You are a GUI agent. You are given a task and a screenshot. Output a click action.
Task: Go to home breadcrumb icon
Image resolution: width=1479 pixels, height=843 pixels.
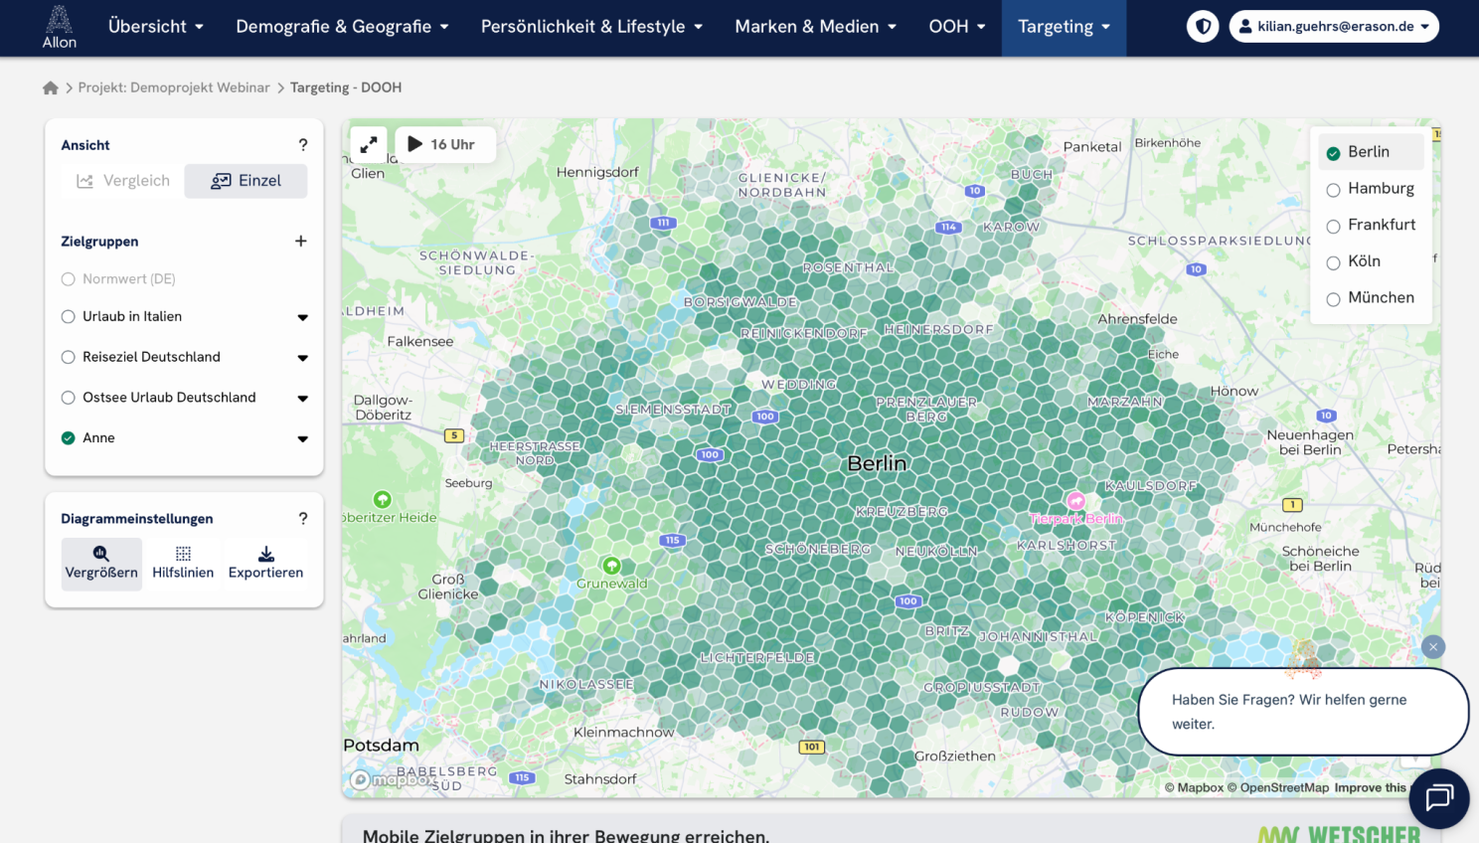[x=51, y=87]
